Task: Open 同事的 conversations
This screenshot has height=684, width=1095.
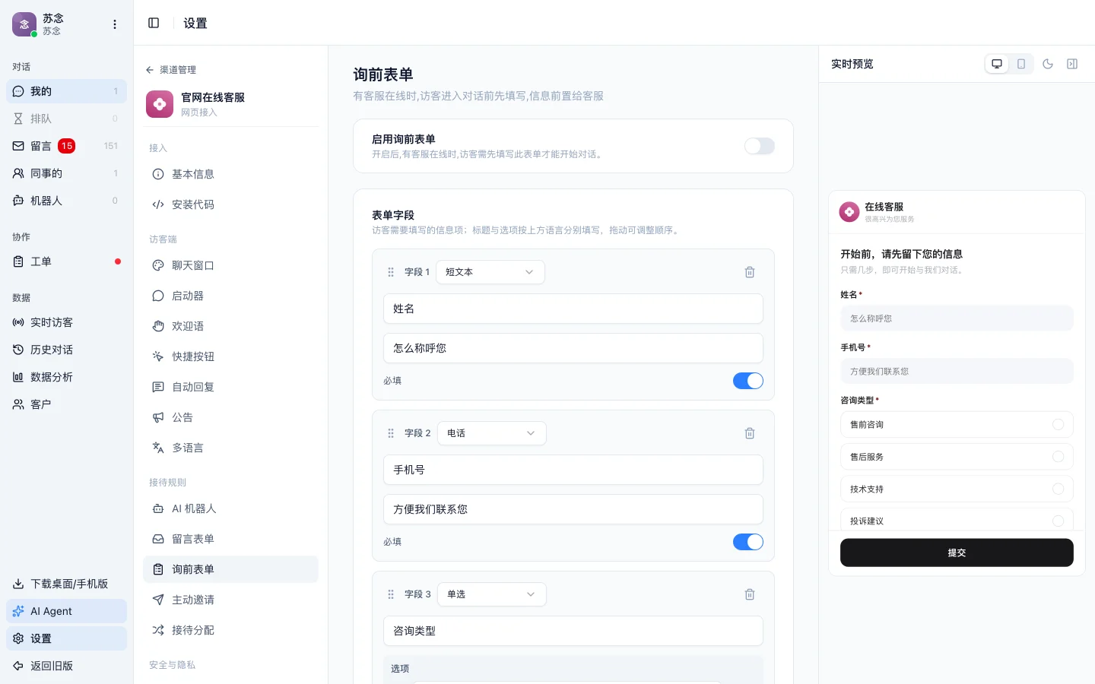Action: click(x=66, y=173)
